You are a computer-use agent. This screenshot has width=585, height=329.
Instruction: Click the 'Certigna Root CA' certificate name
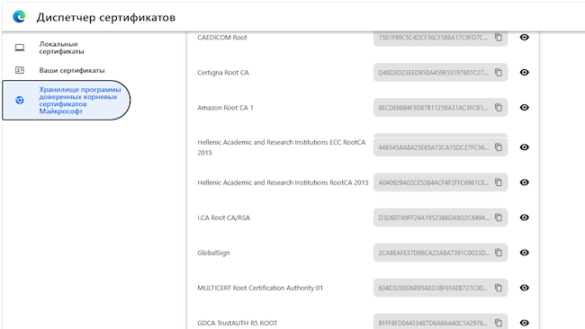tap(223, 72)
